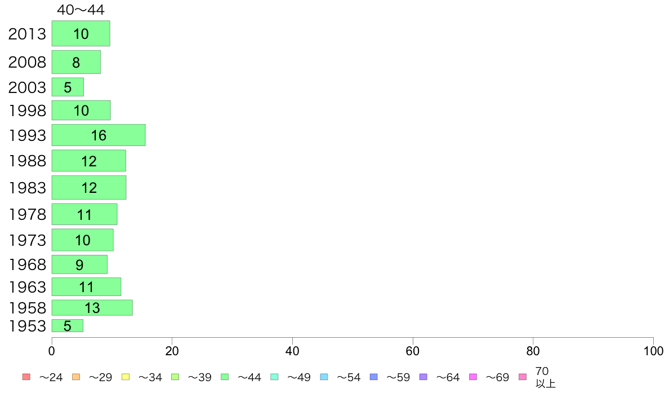Viewport: 669px width, 415px height.
Task: Toggle the ~34 yellow legend swatch
Action: pyautogui.click(x=126, y=377)
